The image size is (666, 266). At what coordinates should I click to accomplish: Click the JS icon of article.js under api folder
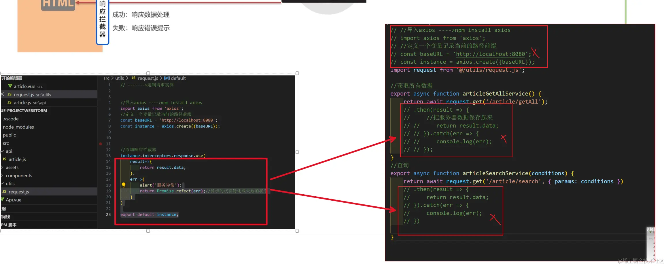tap(4, 159)
